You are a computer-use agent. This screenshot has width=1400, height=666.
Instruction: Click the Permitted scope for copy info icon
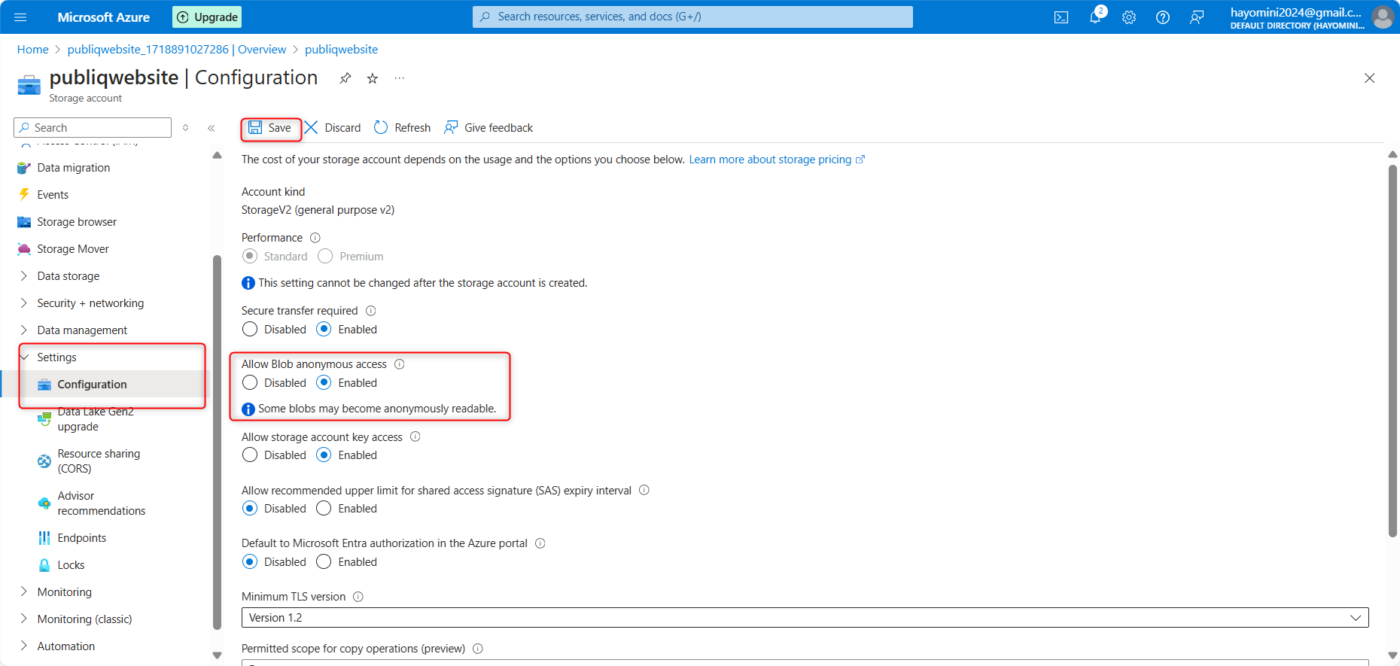(x=478, y=649)
